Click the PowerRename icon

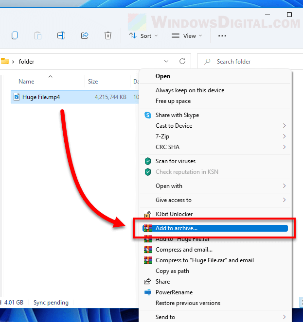point(147,292)
